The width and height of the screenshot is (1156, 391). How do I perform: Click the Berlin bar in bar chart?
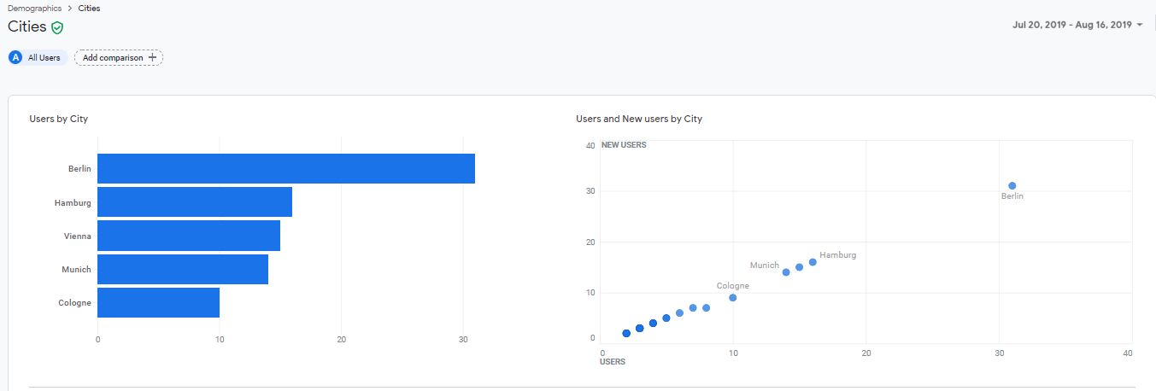pos(285,169)
